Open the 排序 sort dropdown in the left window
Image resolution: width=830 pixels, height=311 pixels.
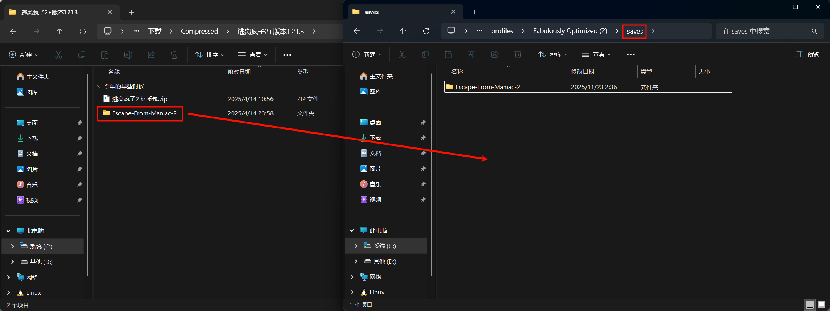[x=210, y=55]
